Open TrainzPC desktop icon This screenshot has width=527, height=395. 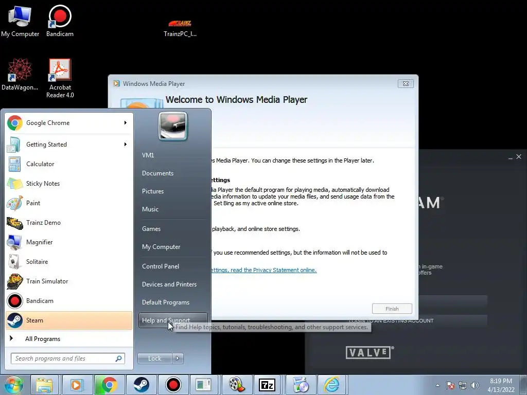[180, 28]
